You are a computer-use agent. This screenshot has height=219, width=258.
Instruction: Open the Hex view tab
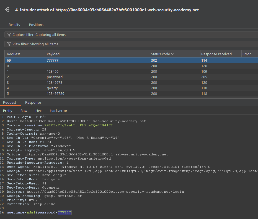click(38, 111)
